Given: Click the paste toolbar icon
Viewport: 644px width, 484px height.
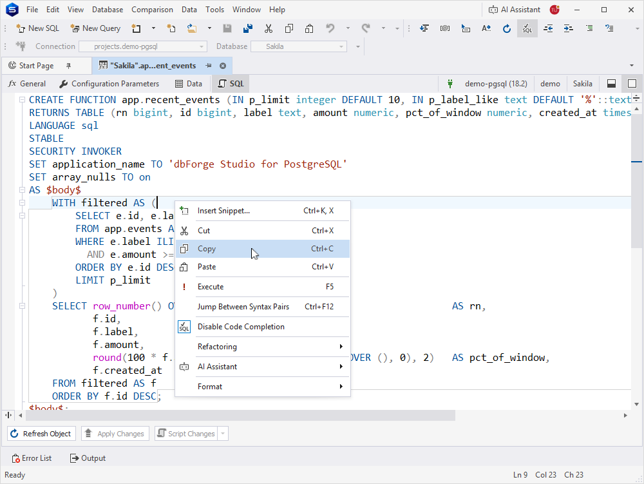Looking at the screenshot, I should (309, 28).
